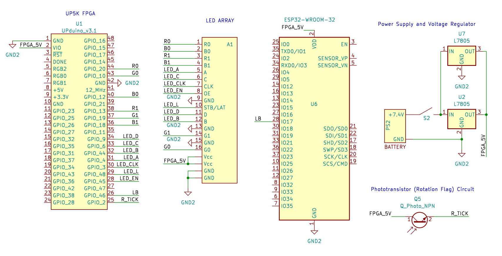Click junction dot on U2 OUT wire

click(x=486, y=114)
